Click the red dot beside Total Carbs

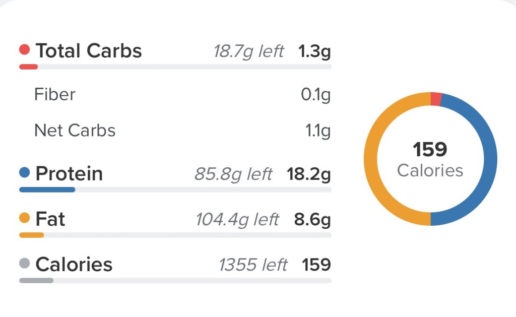click(25, 50)
